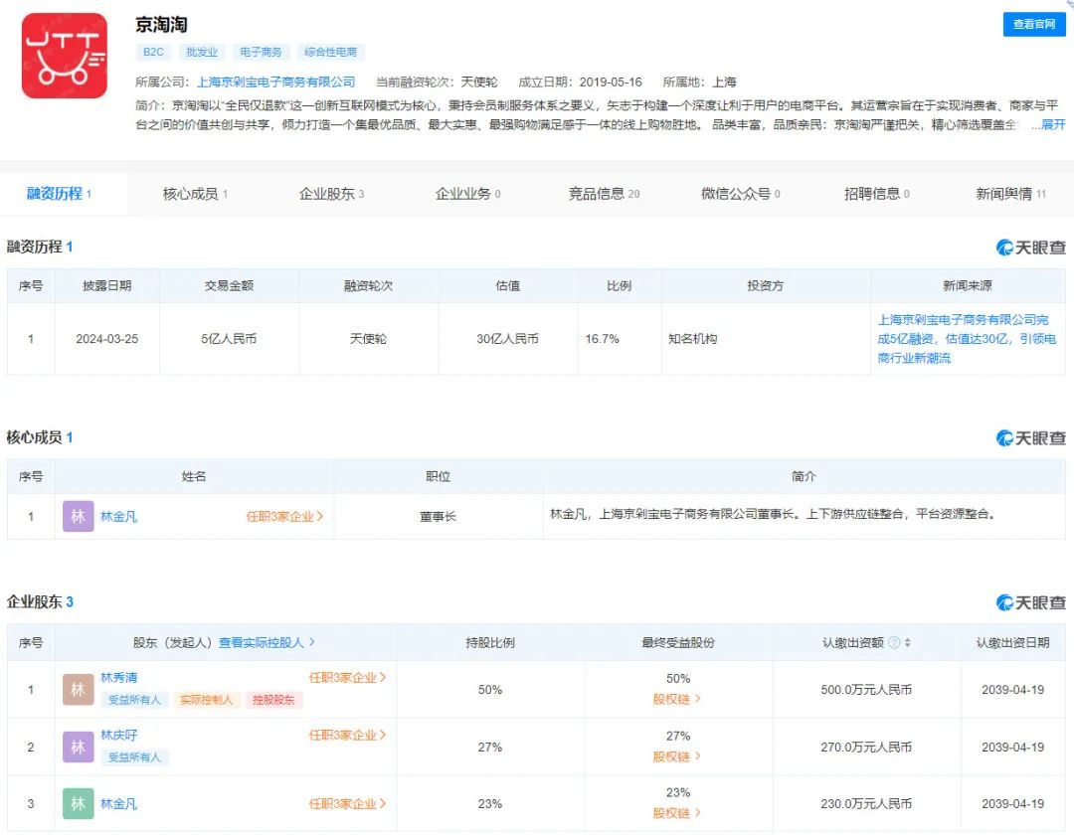
Task: Select the 综合性电商 tag
Action: pyautogui.click(x=331, y=52)
